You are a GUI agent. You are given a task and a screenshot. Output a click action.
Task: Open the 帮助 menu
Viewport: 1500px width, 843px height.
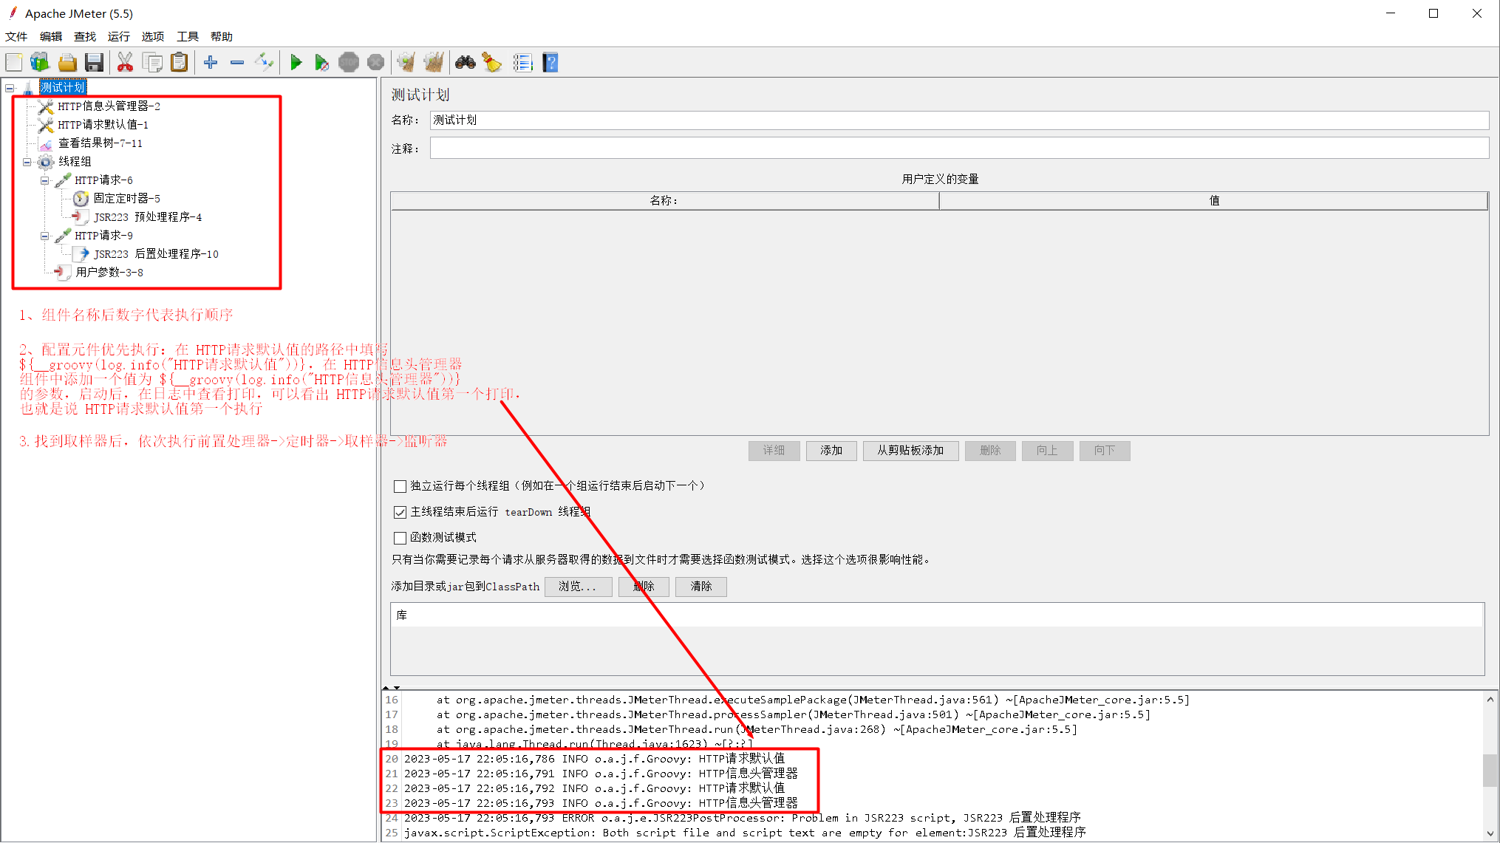point(222,36)
